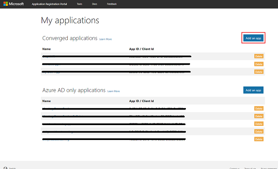Open Learn More beside Converged applications

[x=105, y=39]
